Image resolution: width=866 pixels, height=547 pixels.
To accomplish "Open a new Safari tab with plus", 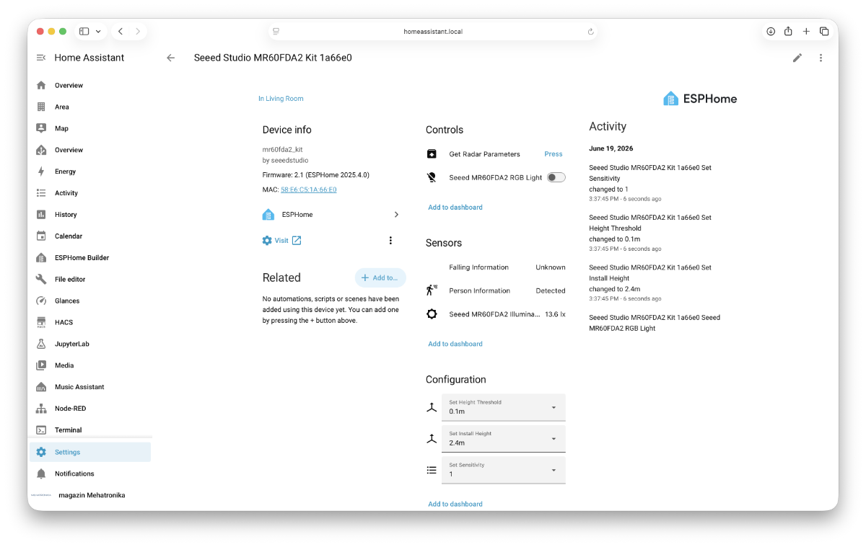I will 806,31.
